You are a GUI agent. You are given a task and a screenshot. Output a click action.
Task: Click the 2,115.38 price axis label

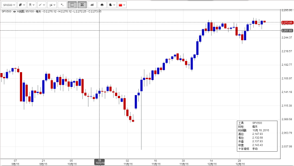287,105
